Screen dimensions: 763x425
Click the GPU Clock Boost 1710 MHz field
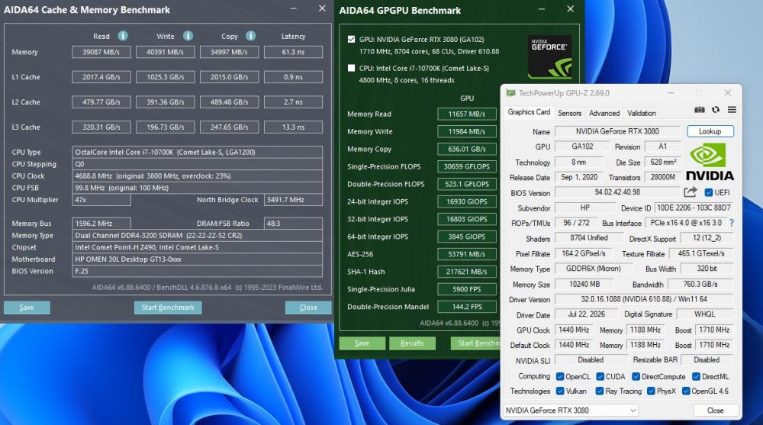[x=714, y=330]
